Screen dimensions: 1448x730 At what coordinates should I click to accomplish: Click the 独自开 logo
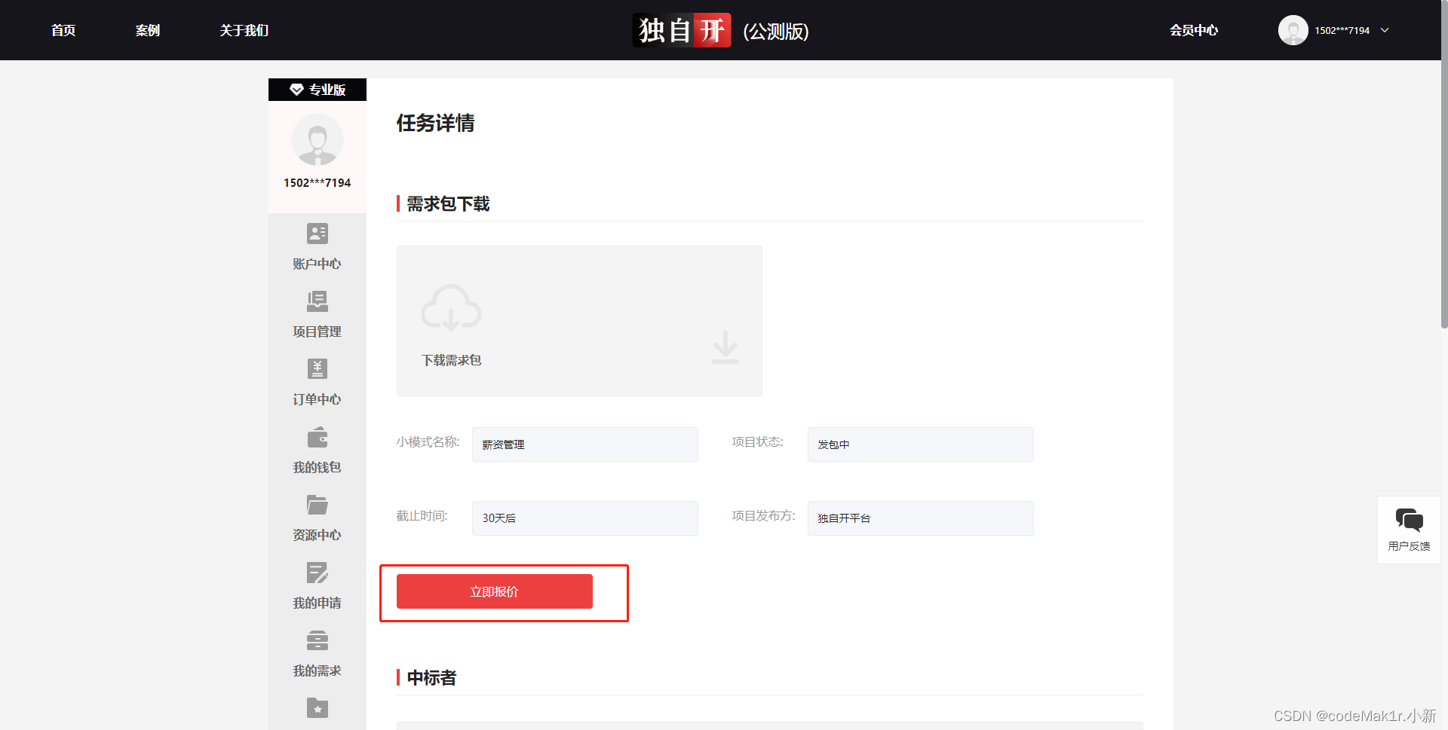[682, 30]
